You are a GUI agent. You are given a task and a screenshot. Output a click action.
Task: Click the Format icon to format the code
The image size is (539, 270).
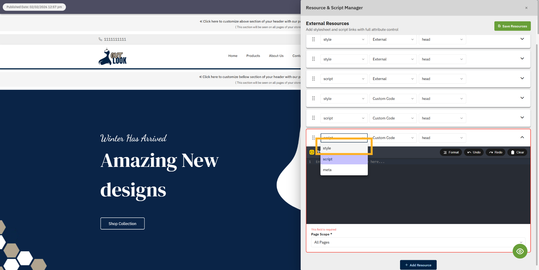[445, 152]
